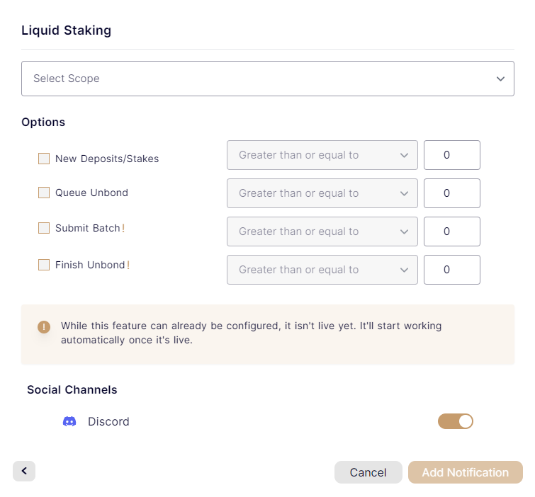
Task: Open the New Deposits/Stakes comparison dropdown
Action: pyautogui.click(x=322, y=155)
